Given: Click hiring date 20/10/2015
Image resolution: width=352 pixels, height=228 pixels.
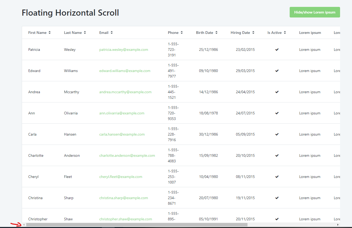Looking at the screenshot, I should [245, 155].
